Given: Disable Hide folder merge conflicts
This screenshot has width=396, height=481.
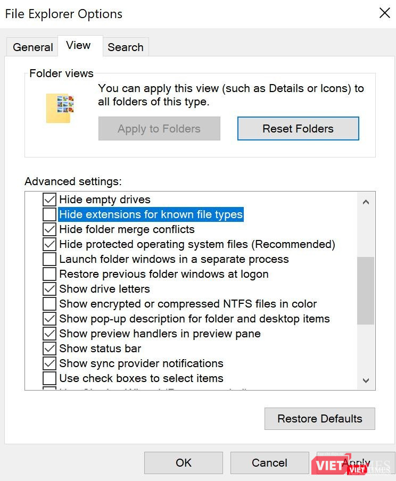Looking at the screenshot, I should coord(48,229).
